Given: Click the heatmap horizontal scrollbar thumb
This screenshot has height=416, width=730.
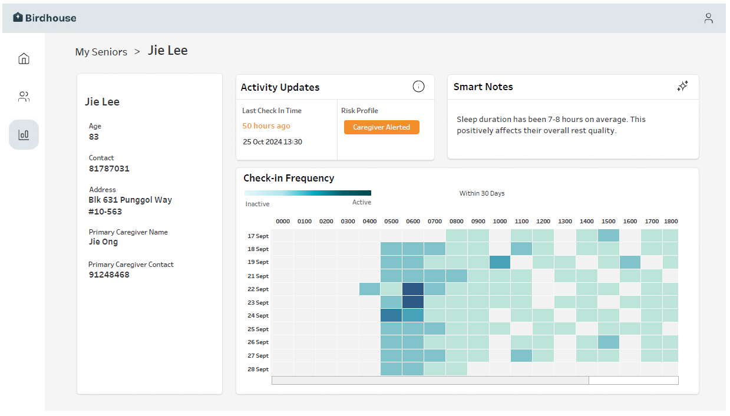Looking at the screenshot, I should click(x=430, y=381).
